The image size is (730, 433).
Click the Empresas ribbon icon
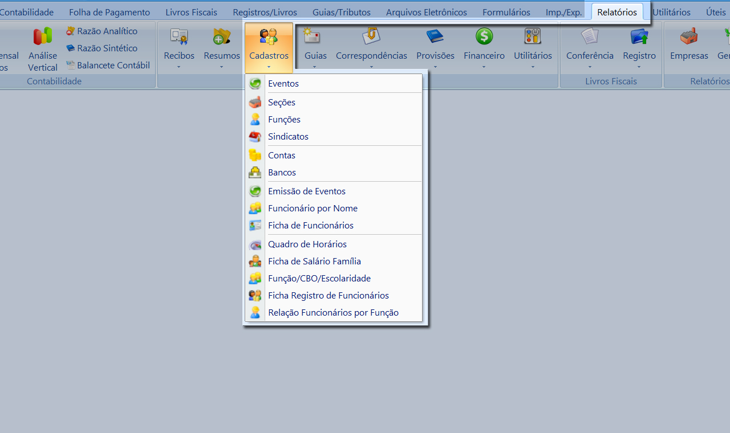point(689,36)
